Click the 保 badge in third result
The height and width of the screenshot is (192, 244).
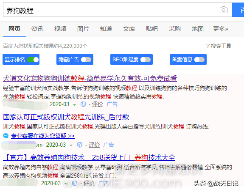click(75, 183)
